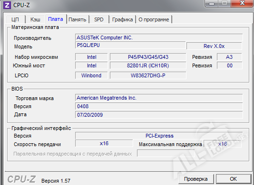Click the BIOS date 07/20/2009 field

[x=159, y=115]
